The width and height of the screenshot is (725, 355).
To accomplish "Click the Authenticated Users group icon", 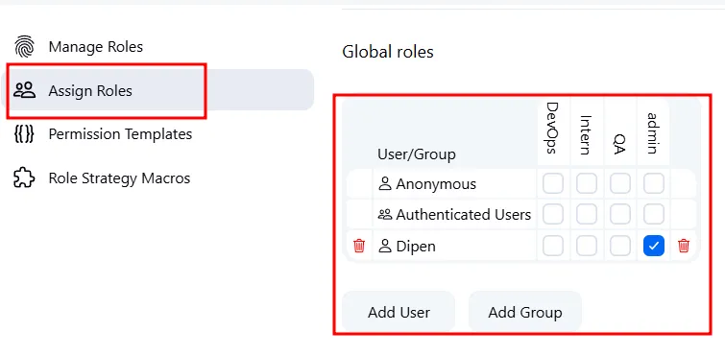I will (x=385, y=215).
